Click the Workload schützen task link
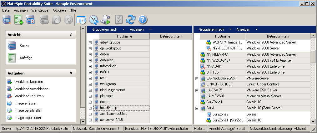 point(29,96)
